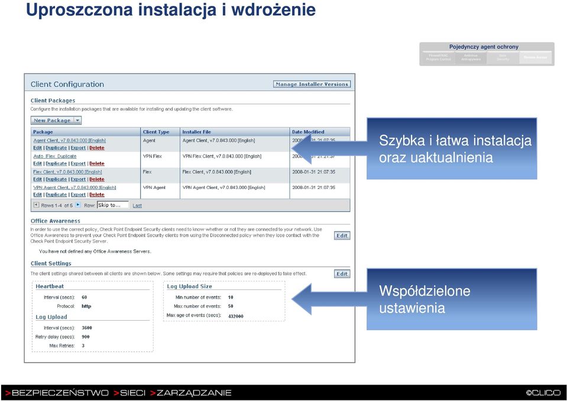Click 'You have not defined any Office Awareness Servers' message

point(95,251)
